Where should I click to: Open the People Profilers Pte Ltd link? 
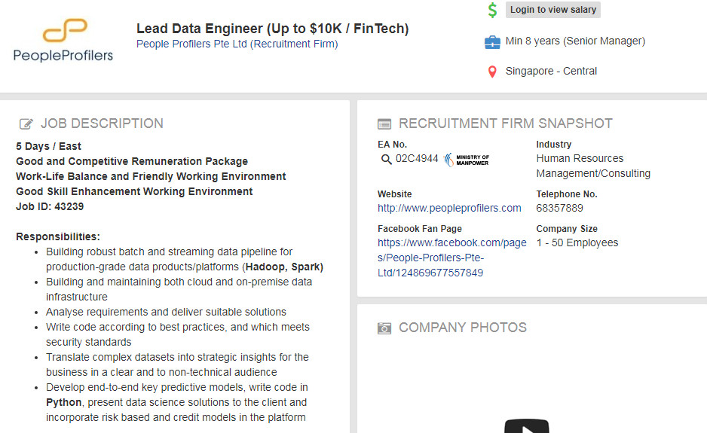[237, 44]
